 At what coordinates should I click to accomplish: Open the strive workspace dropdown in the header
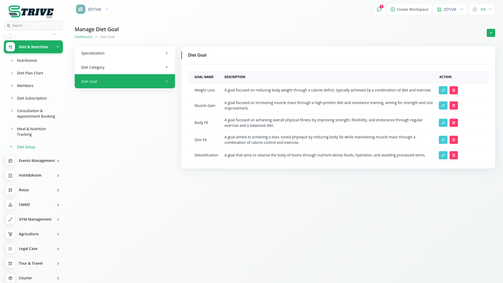coord(450,9)
